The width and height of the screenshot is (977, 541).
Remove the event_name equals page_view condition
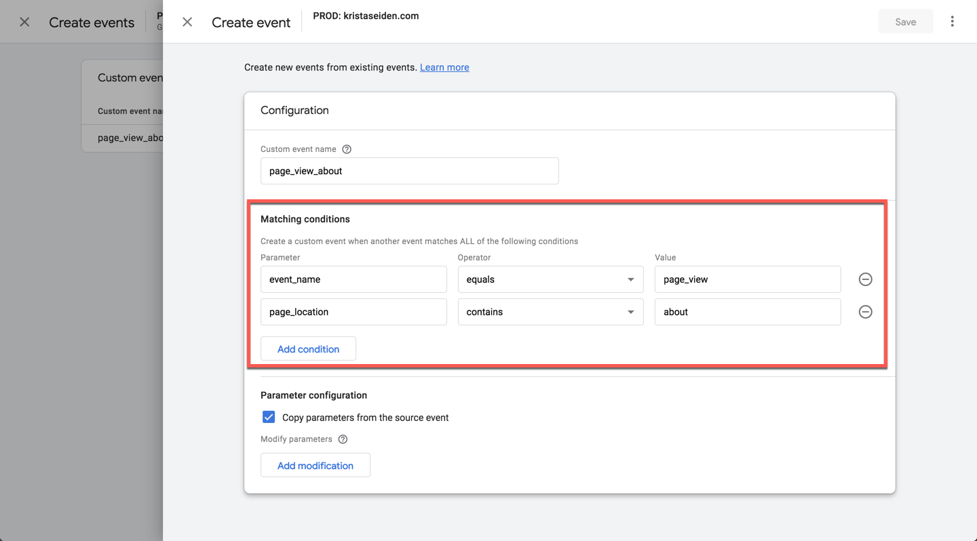(865, 279)
